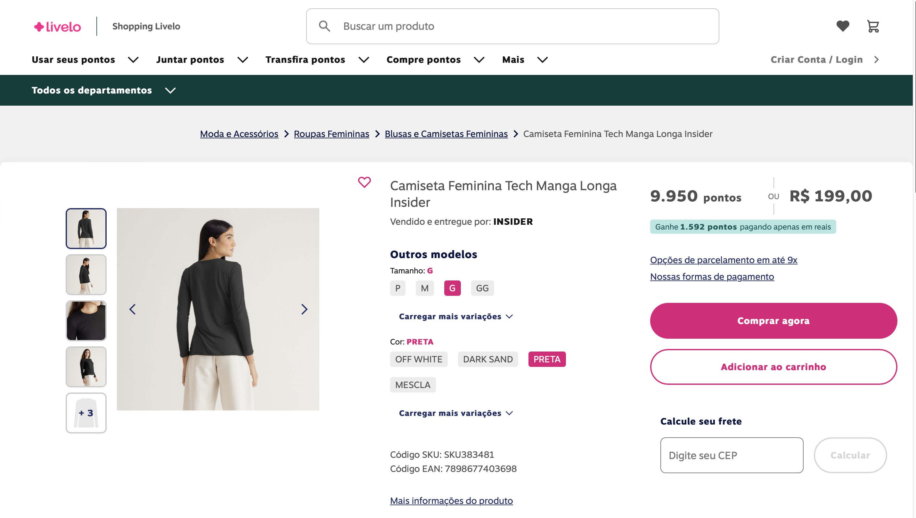The image size is (916, 518).
Task: Show next product image with right arrow
Action: tap(304, 309)
